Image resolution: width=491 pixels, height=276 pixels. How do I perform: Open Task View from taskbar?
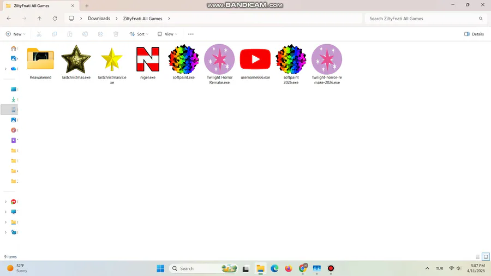pyautogui.click(x=245, y=268)
